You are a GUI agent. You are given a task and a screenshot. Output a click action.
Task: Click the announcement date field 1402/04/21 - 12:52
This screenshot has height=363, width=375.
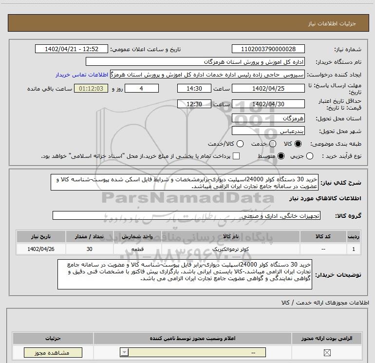[72, 49]
